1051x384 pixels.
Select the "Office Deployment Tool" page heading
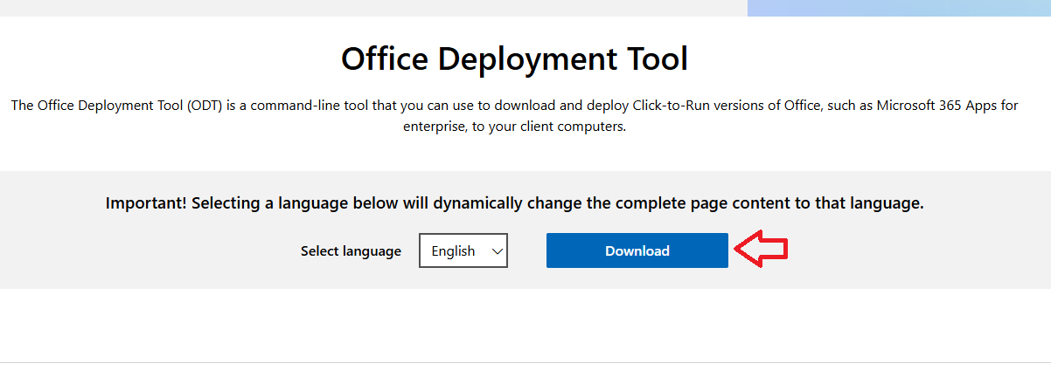[x=514, y=58]
